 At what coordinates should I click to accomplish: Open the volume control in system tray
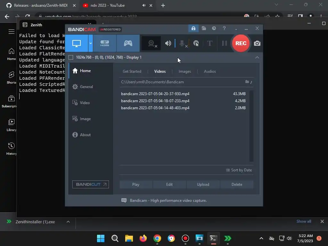289,238
